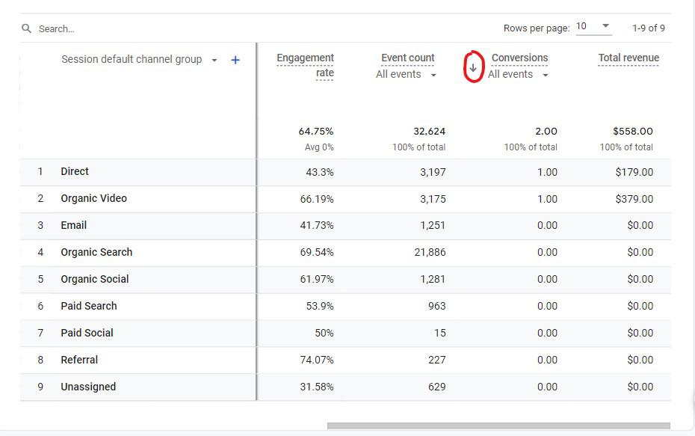
Task: Click the Unassigned channel row
Action: point(88,387)
